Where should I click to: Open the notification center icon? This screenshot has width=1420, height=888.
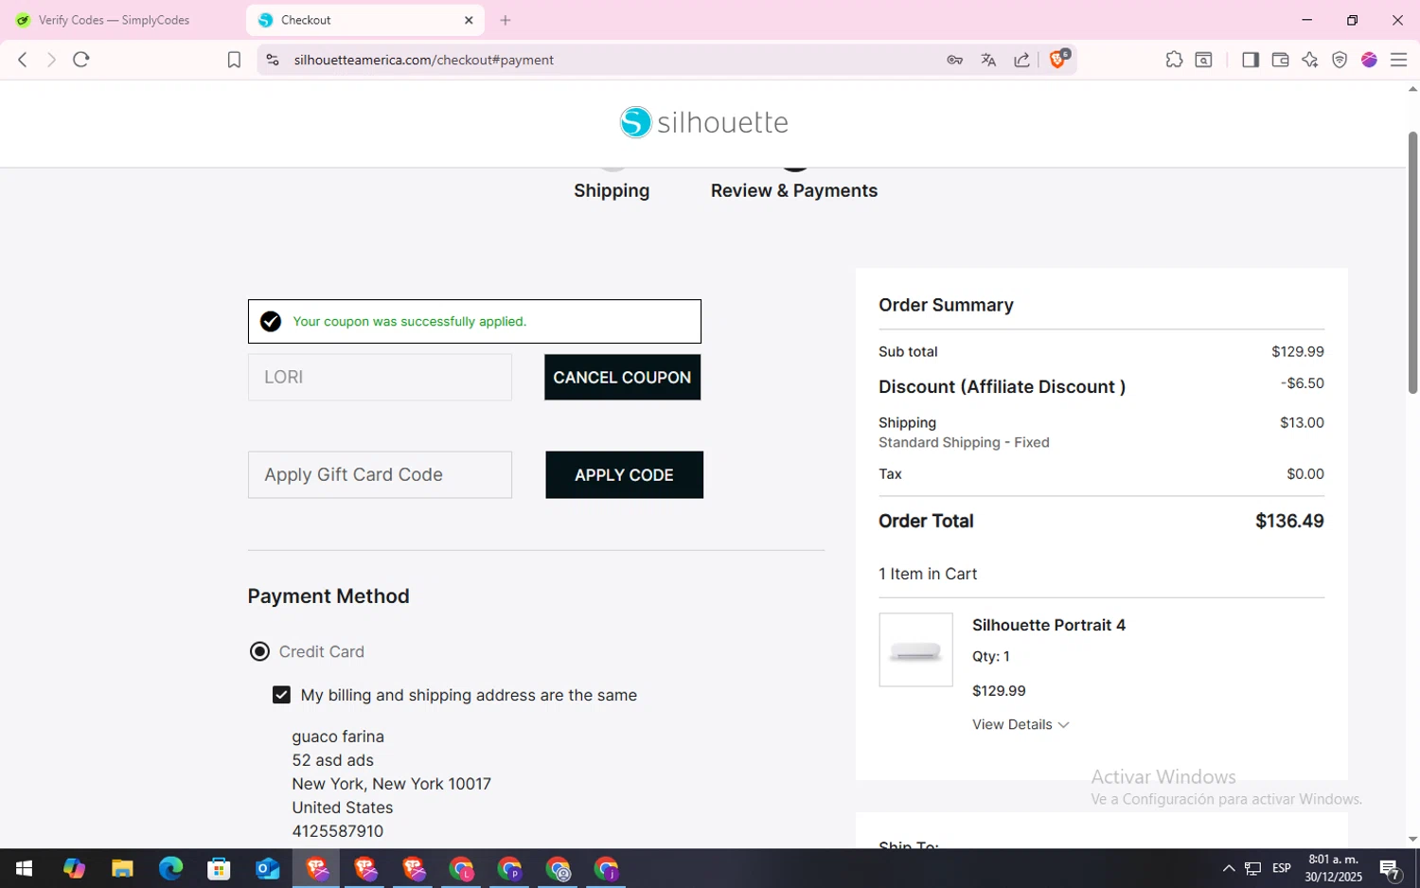(x=1390, y=868)
